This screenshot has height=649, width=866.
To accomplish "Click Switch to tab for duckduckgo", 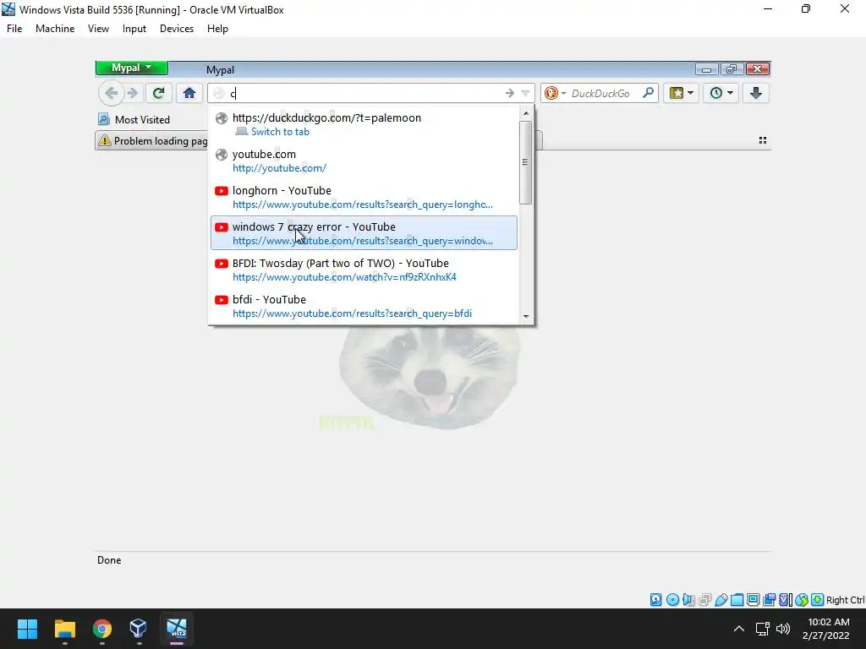I will pos(280,132).
